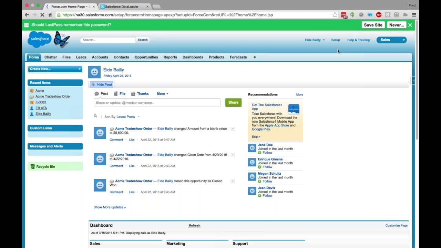The image size is (441, 248).
Task: Open the Create New dropdown
Action: coord(55,69)
